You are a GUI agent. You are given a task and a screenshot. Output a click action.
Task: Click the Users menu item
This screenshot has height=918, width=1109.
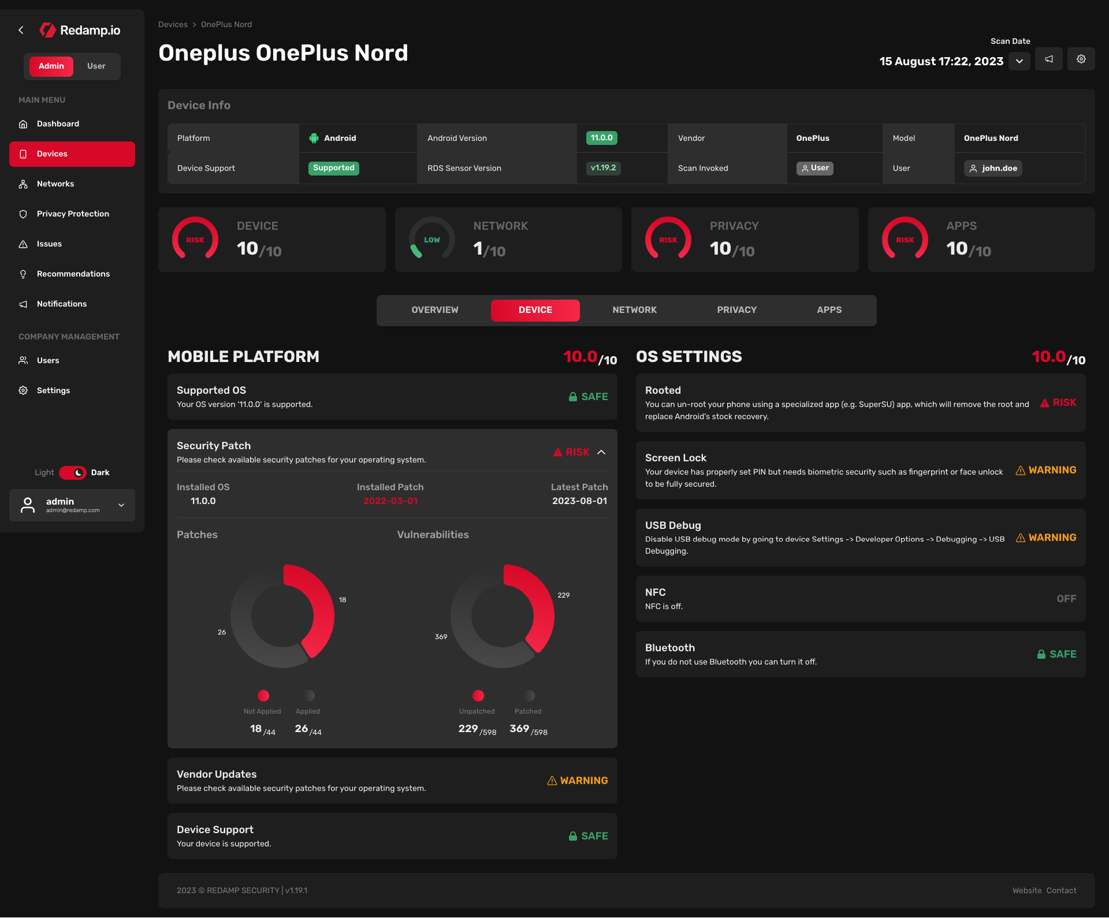click(47, 360)
